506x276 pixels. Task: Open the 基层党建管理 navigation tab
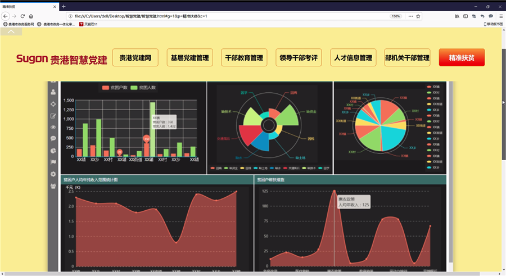click(190, 57)
